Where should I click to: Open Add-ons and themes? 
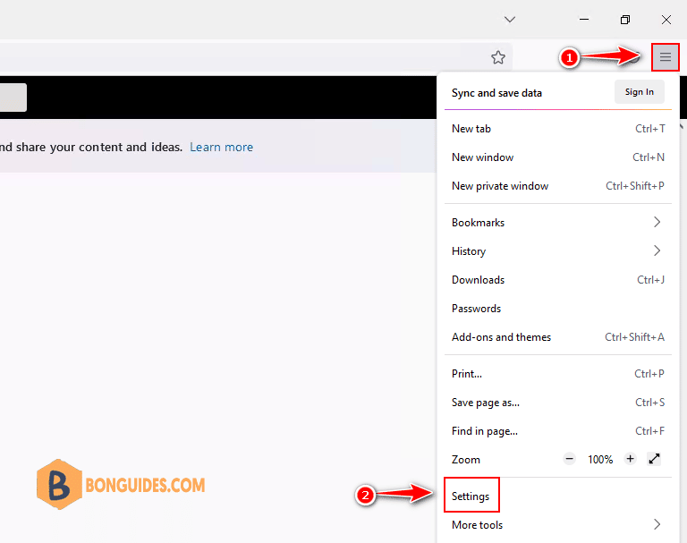pyautogui.click(x=558, y=337)
